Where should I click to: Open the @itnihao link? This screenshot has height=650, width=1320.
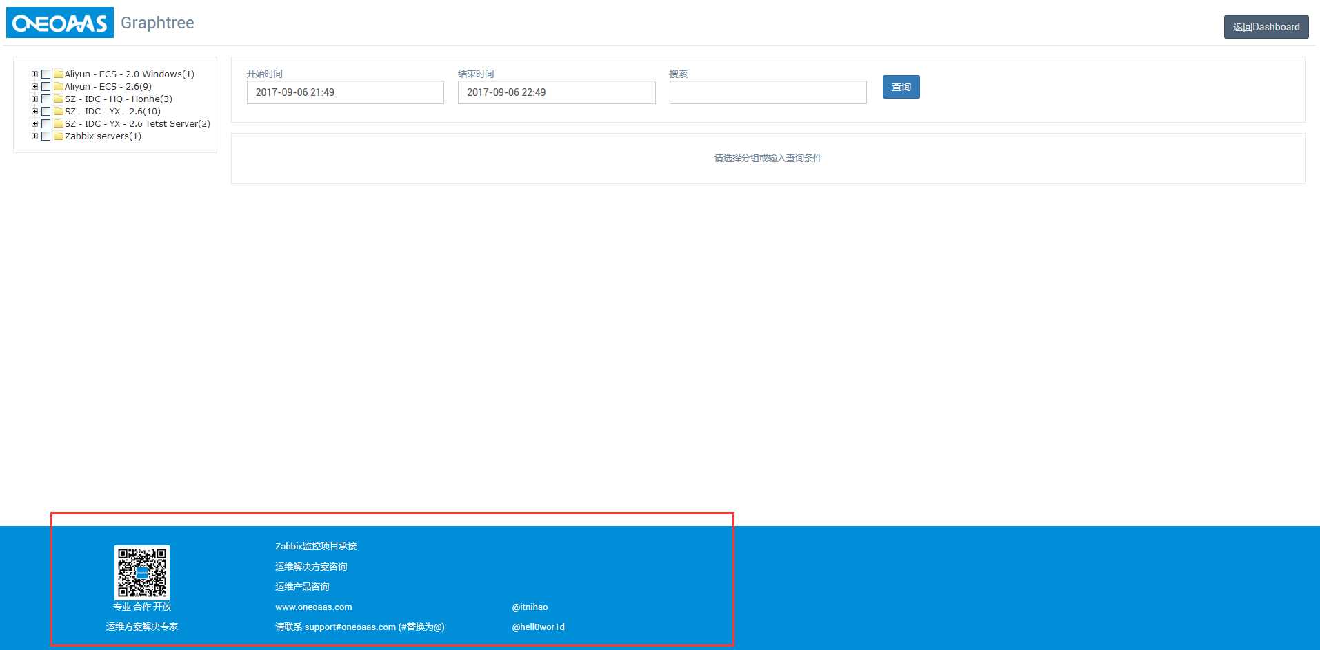point(530,607)
